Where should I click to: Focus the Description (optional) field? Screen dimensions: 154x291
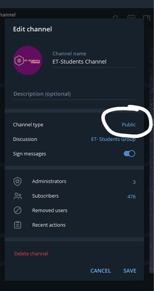pos(74,94)
